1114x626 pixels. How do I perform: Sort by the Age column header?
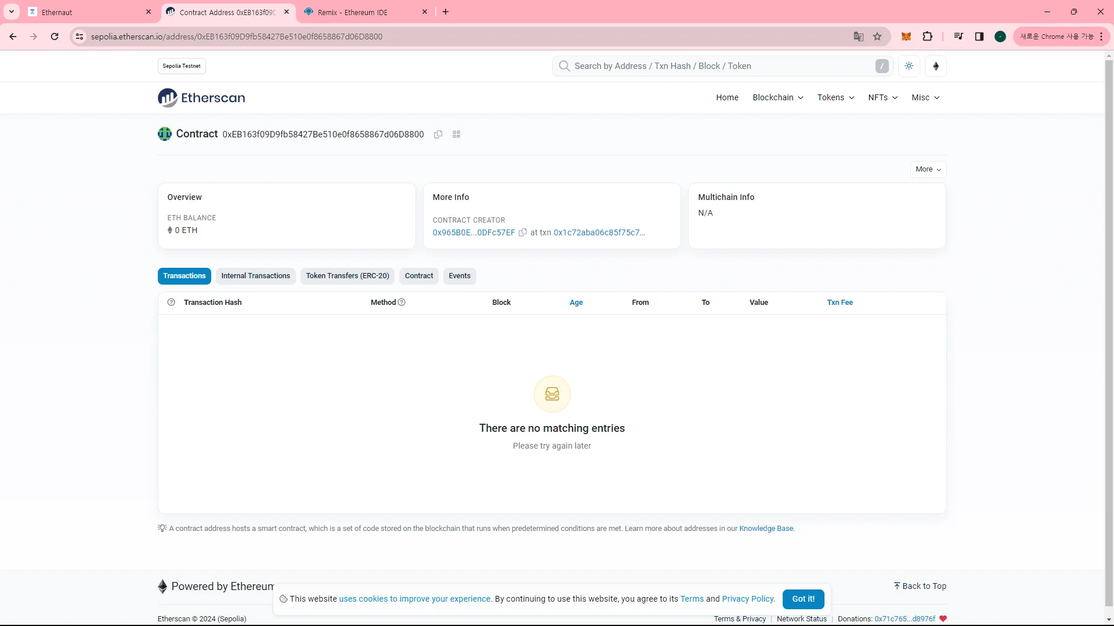(576, 303)
